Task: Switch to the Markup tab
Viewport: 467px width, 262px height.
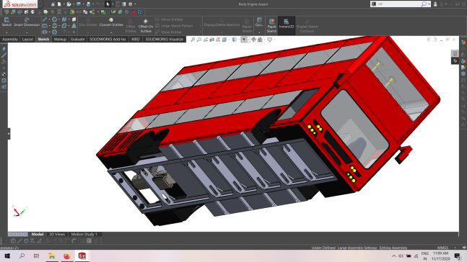Action: tap(60, 39)
